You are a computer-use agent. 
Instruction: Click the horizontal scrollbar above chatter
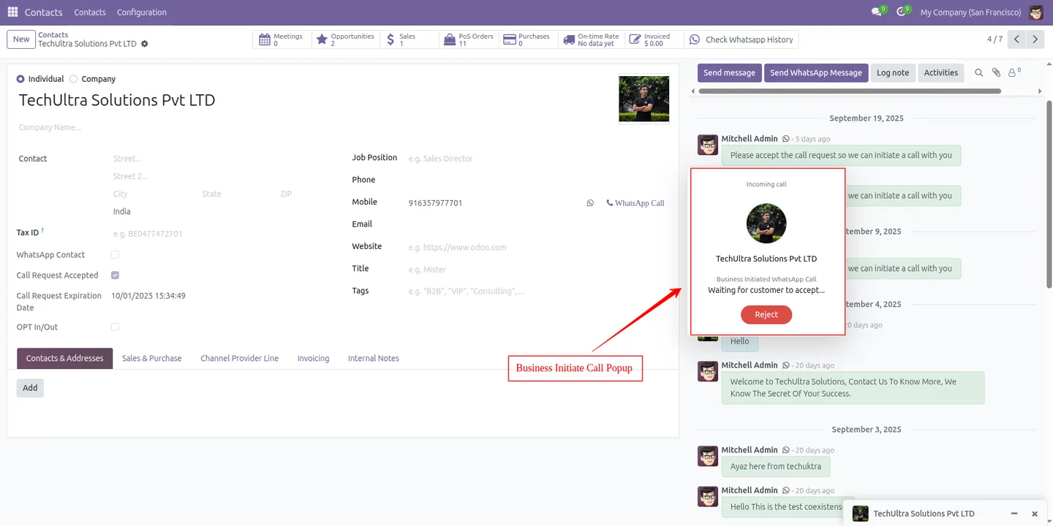pos(850,91)
